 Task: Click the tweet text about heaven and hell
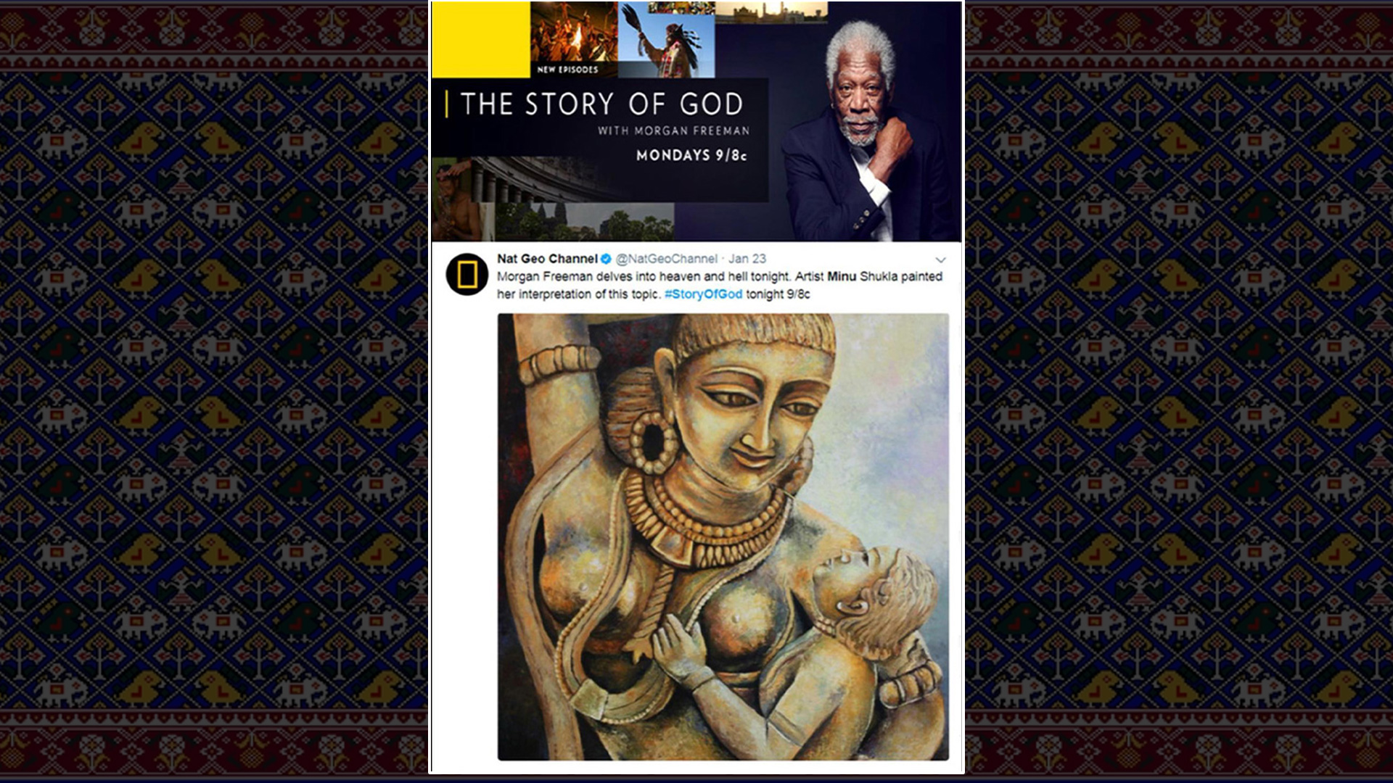(720, 285)
